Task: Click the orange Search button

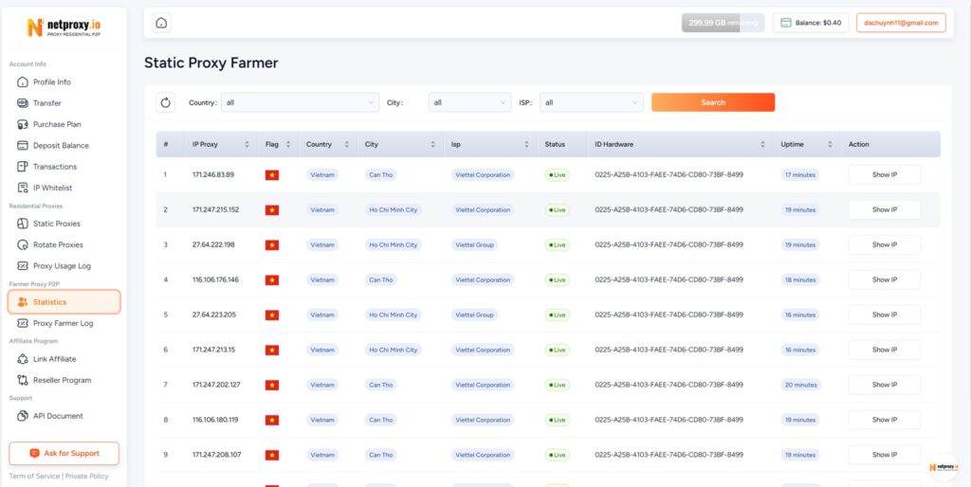Action: (713, 102)
